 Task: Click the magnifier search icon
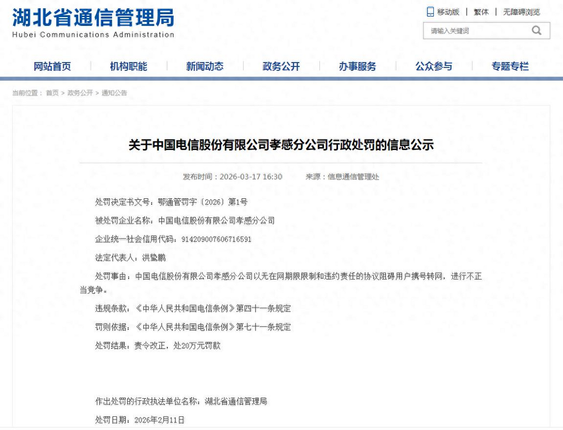click(x=537, y=31)
